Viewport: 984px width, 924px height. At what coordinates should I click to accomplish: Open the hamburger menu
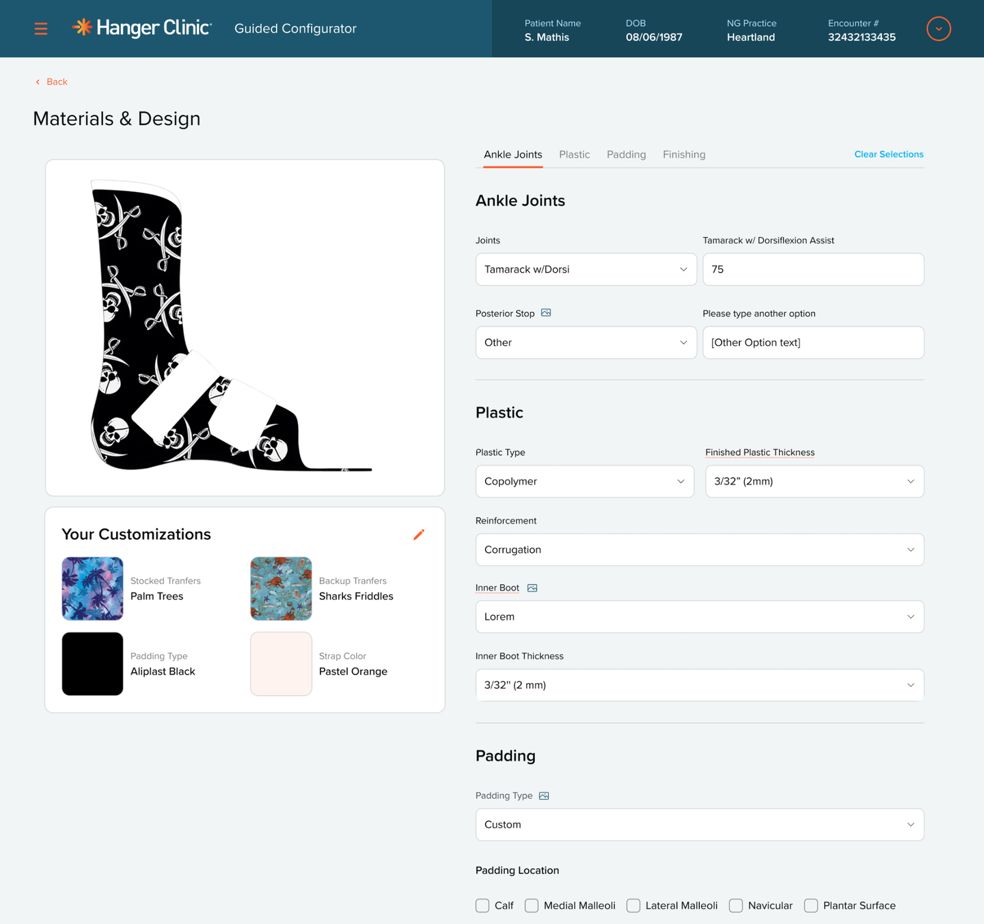[41, 29]
